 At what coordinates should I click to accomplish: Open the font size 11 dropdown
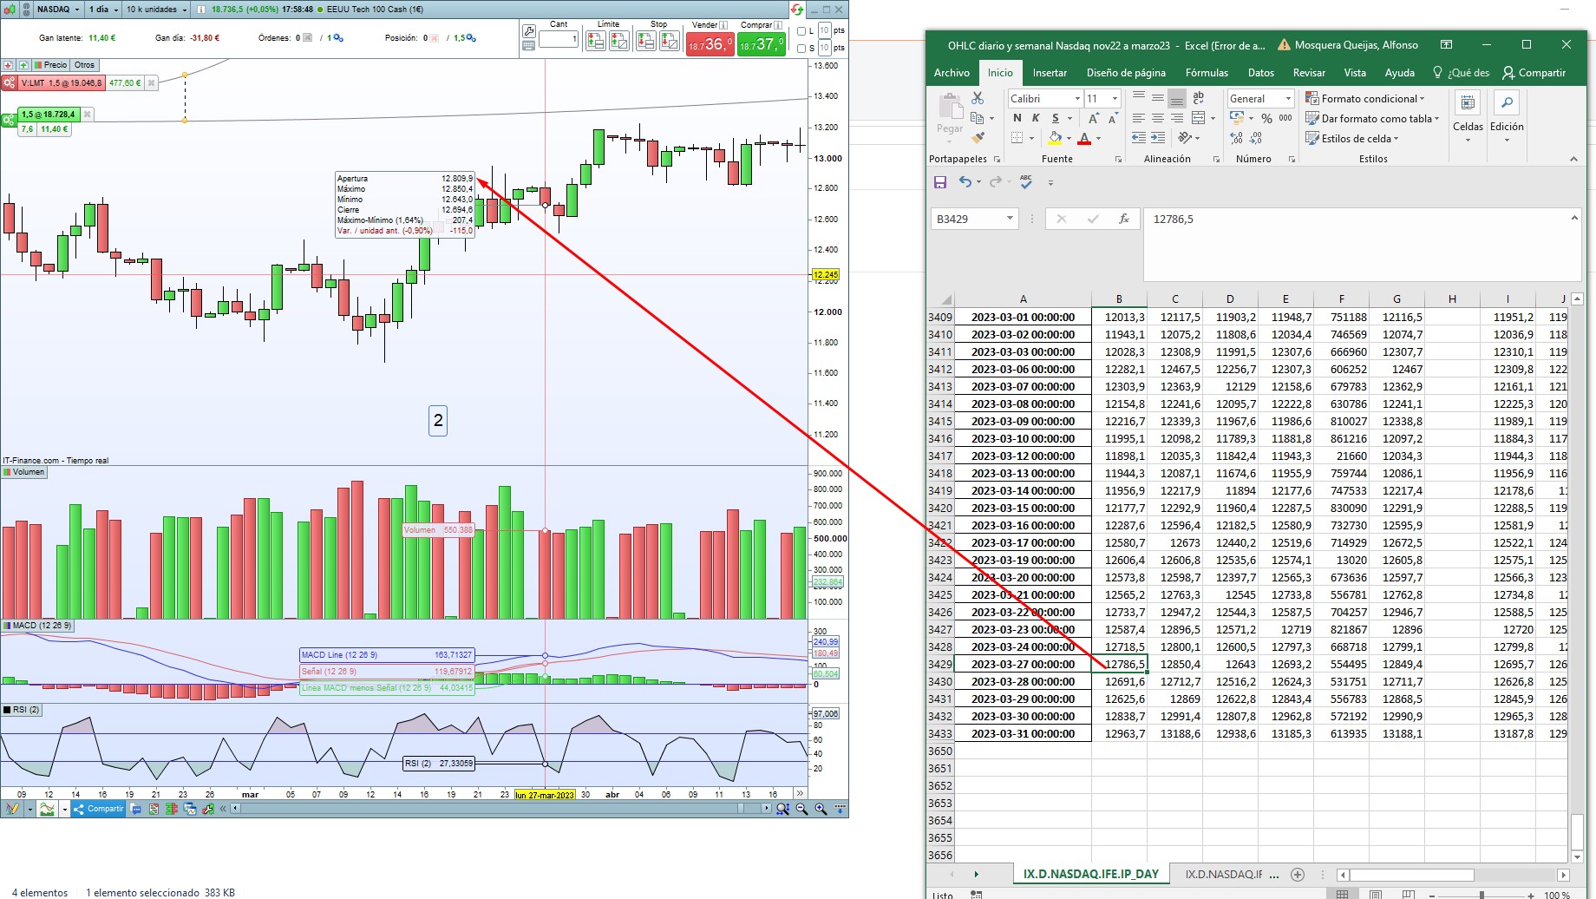1115,99
